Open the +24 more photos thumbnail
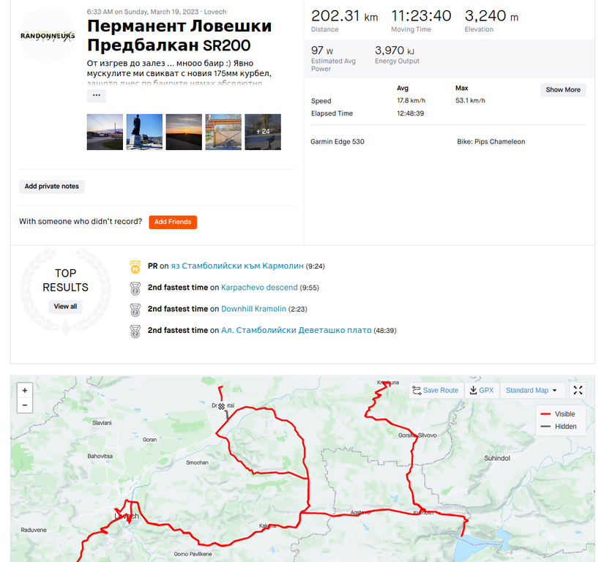 263,132
